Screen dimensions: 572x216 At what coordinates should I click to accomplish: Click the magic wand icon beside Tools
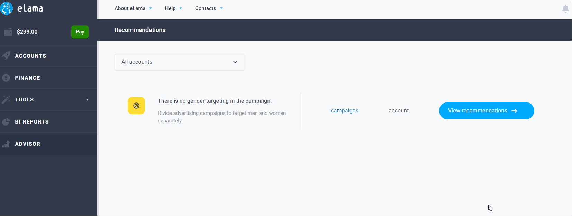(x=6, y=100)
